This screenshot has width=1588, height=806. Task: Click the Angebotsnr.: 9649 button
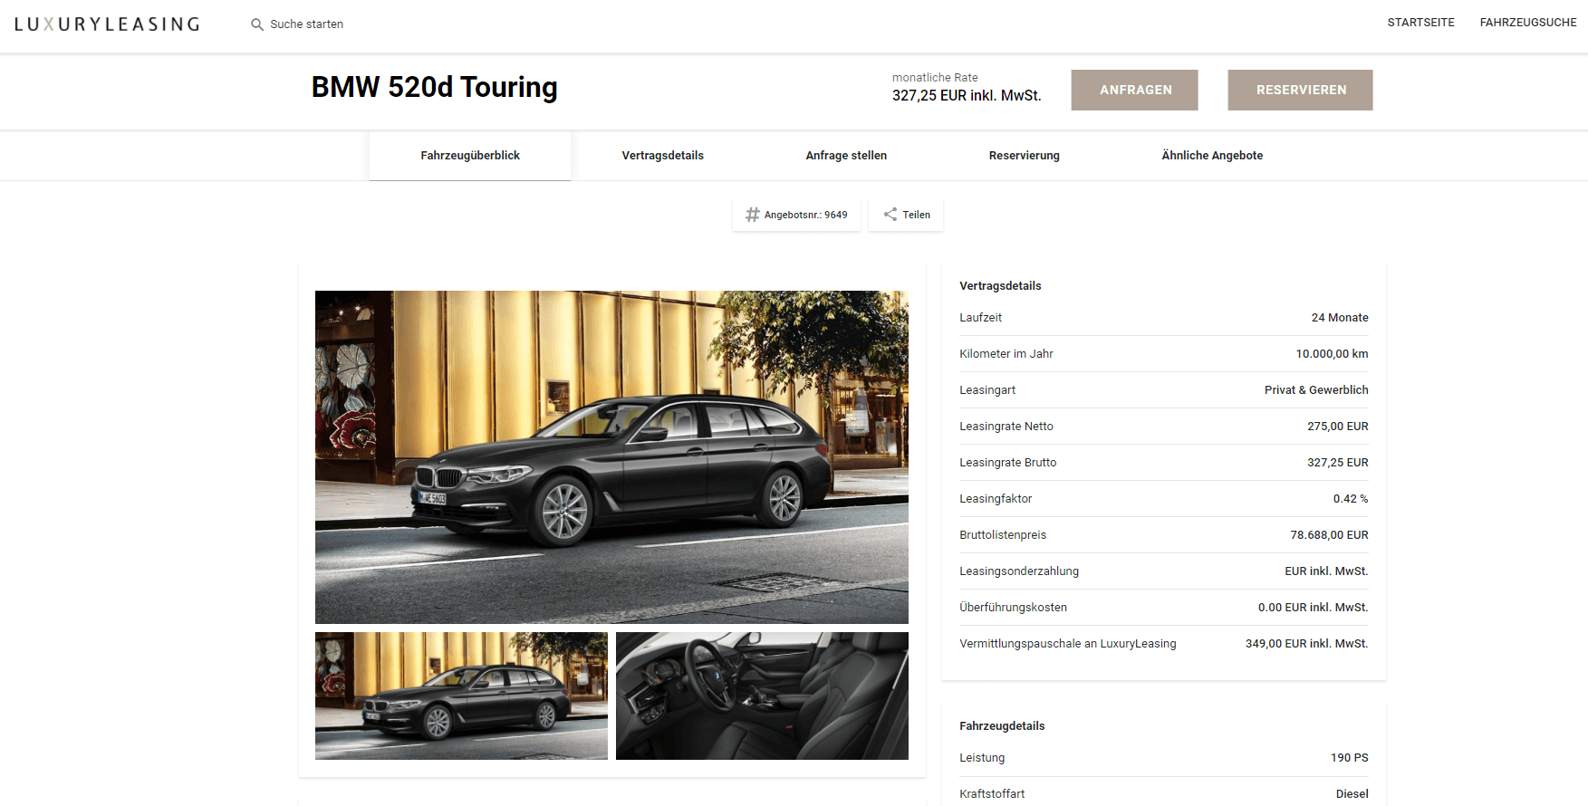tap(796, 215)
